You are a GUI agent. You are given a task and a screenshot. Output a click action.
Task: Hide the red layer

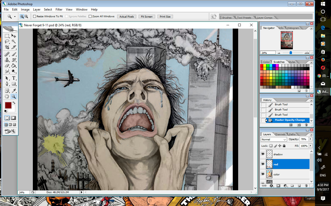click(x=263, y=164)
